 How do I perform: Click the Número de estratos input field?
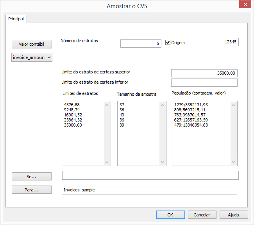click(141, 43)
